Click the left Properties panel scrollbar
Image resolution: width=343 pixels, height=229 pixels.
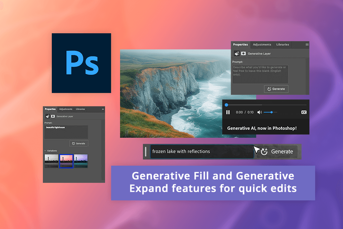tap(103, 150)
